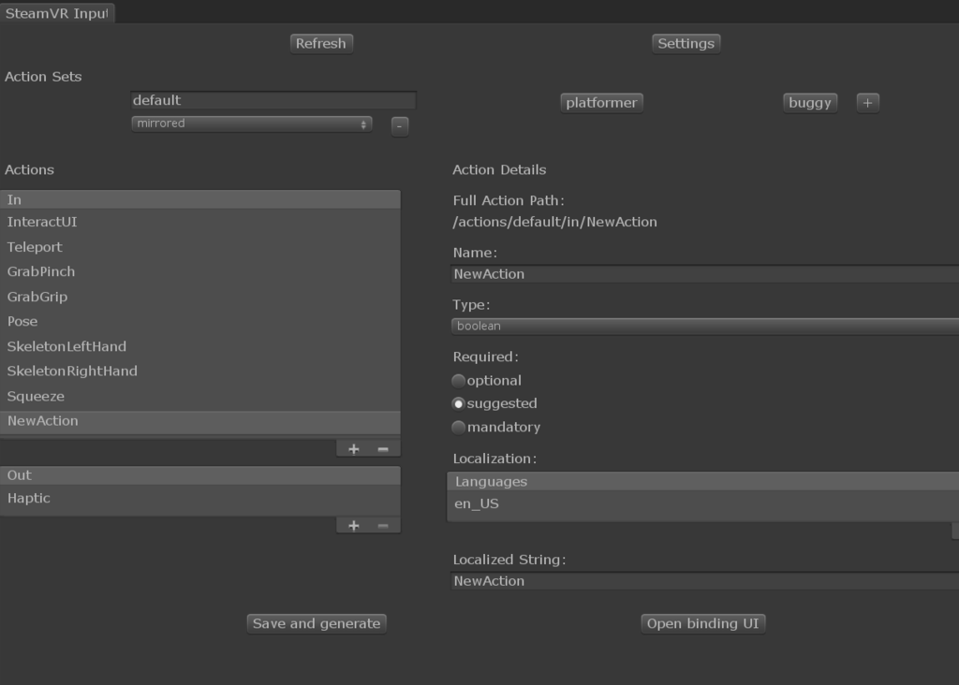Select the SkeletonLeftHand action

coord(200,346)
